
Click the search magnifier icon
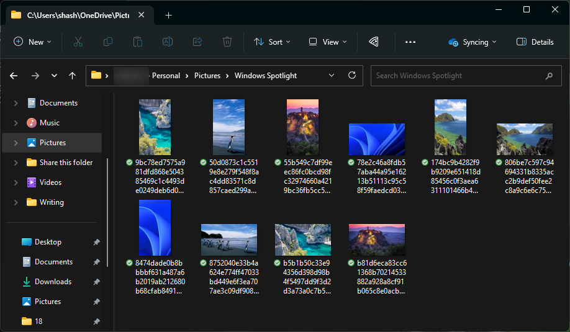550,76
